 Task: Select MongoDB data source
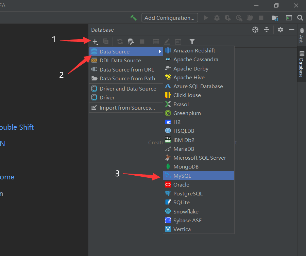(199, 167)
